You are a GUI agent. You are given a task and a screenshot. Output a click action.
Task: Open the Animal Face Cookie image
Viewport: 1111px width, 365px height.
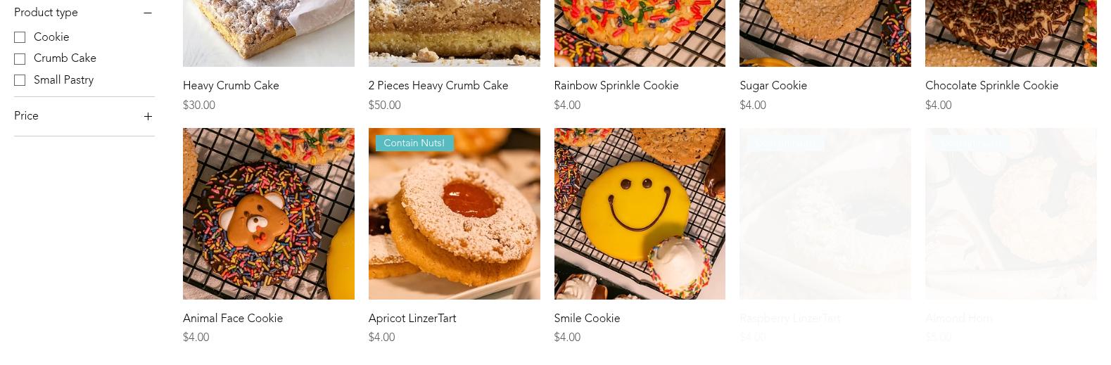(269, 214)
